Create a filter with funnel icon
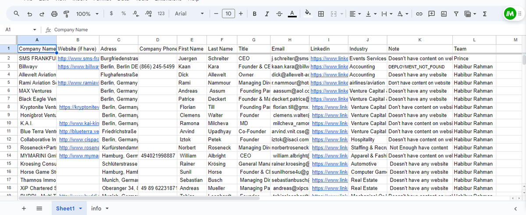Image resolution: width=526 pixels, height=215 pixels. (x=456, y=14)
